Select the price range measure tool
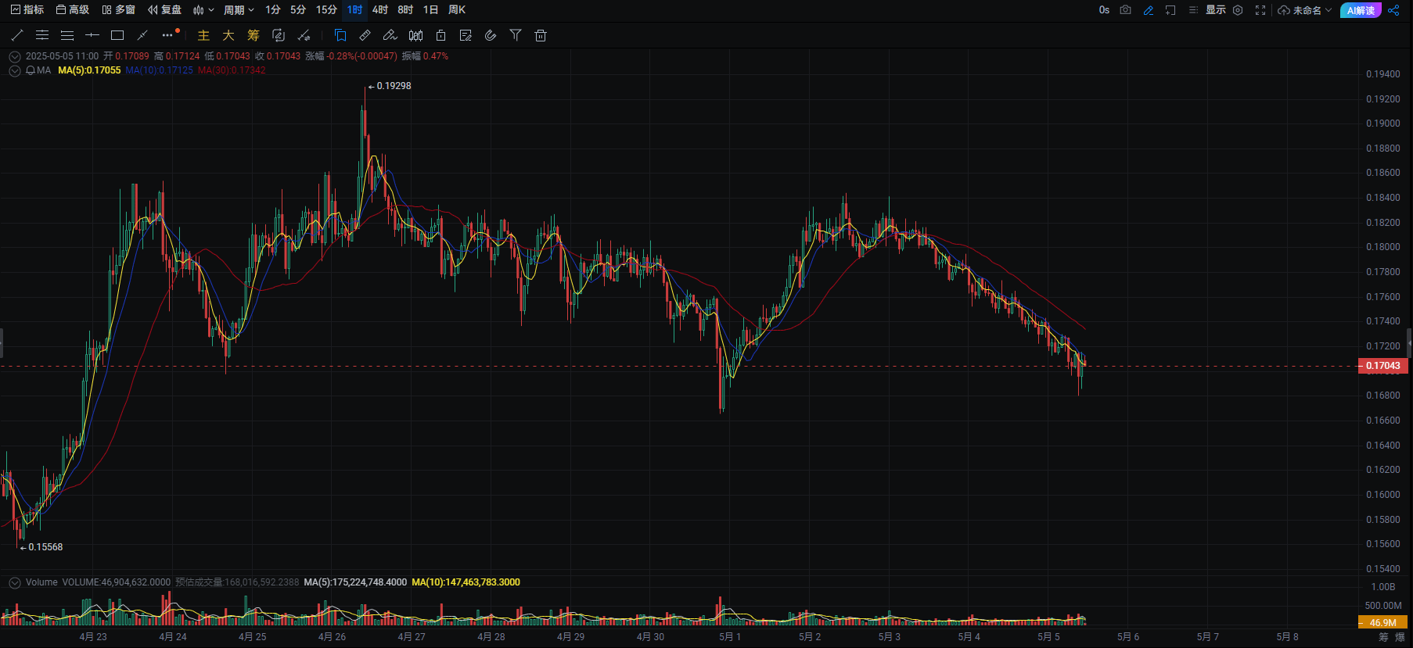The height and width of the screenshot is (648, 1413). pyautogui.click(x=142, y=35)
